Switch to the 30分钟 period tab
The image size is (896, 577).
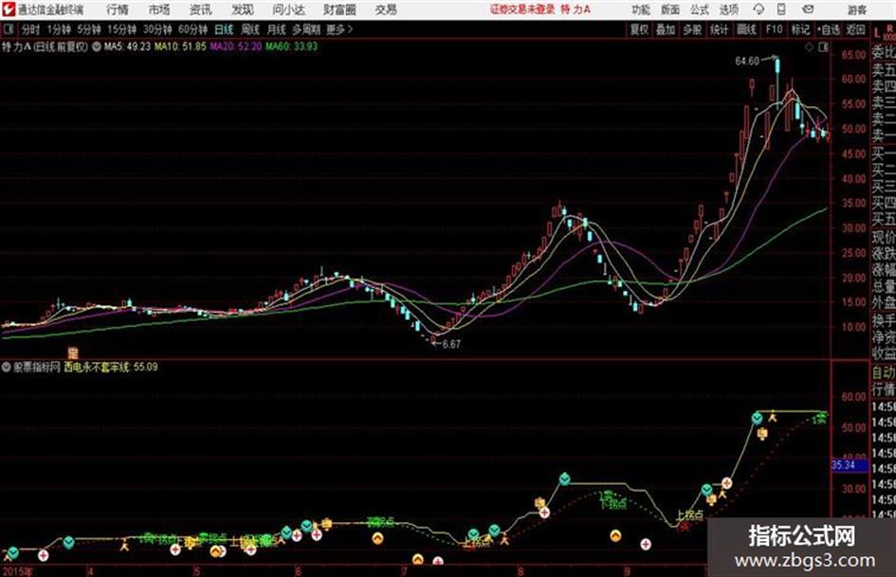(157, 29)
